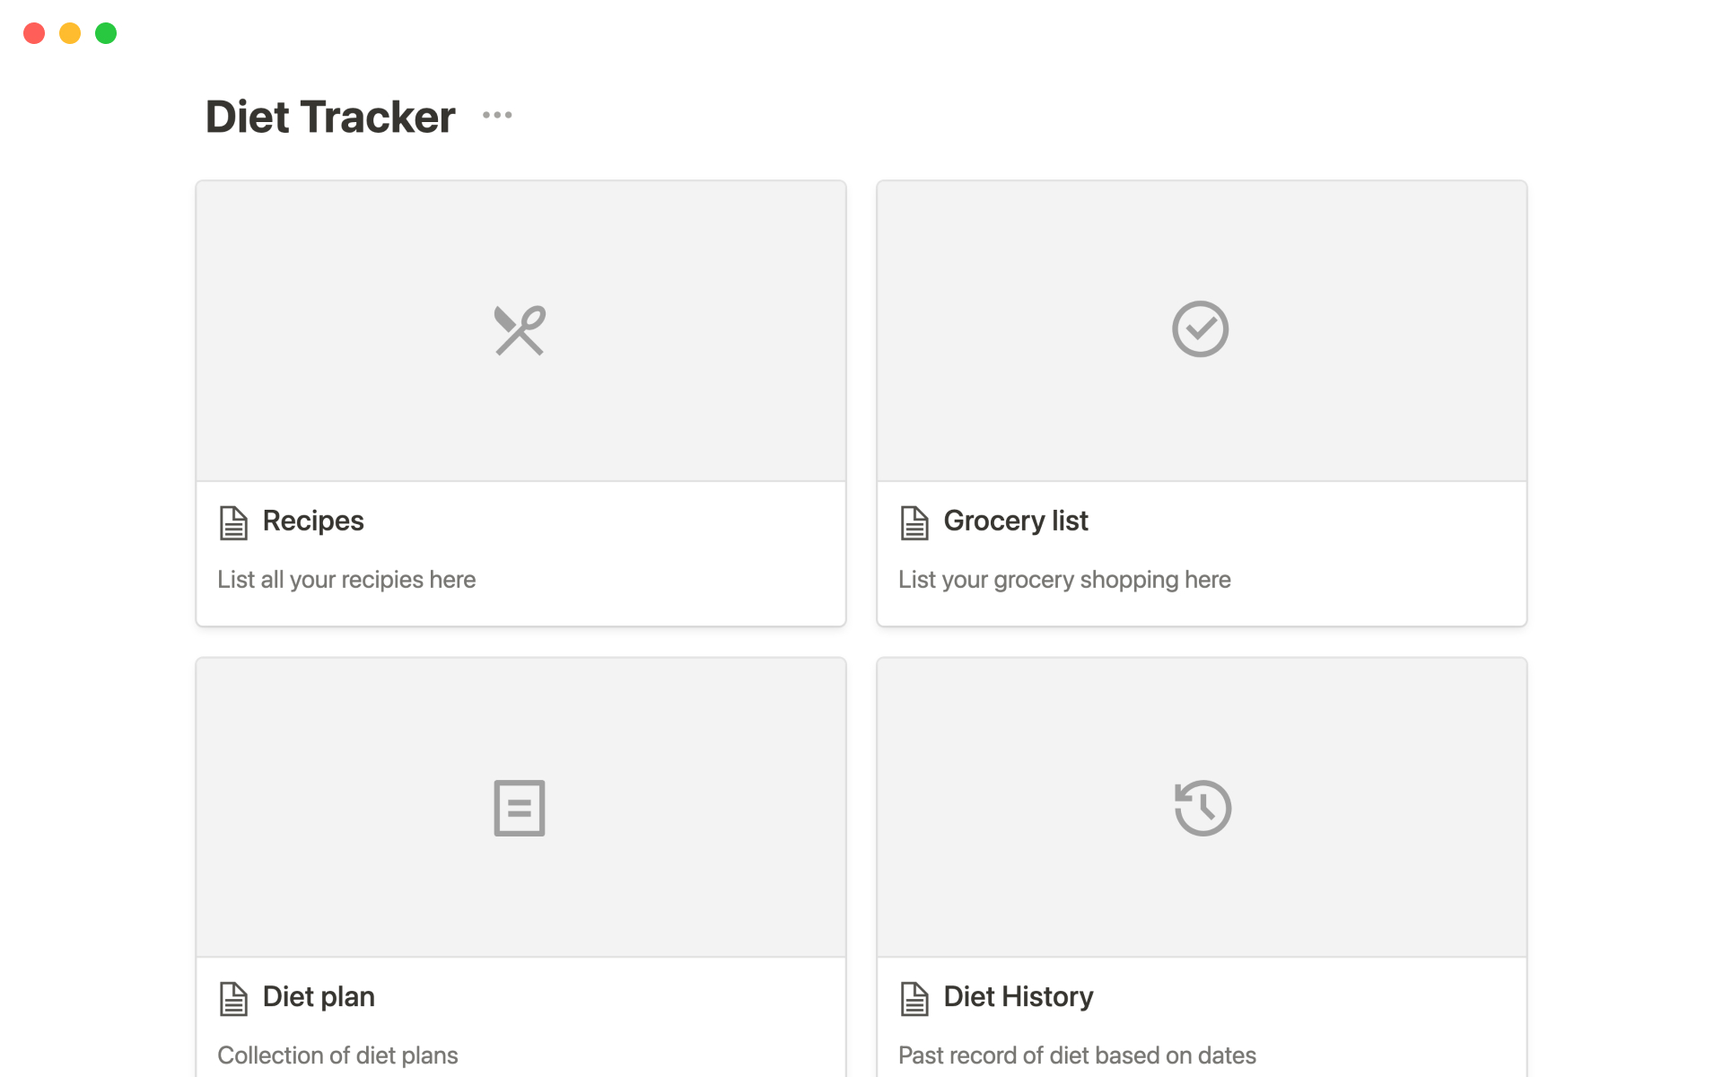Screen dimensions: 1723x1077
Task: Click 'List your grocery shopping here' text
Action: click(1064, 580)
